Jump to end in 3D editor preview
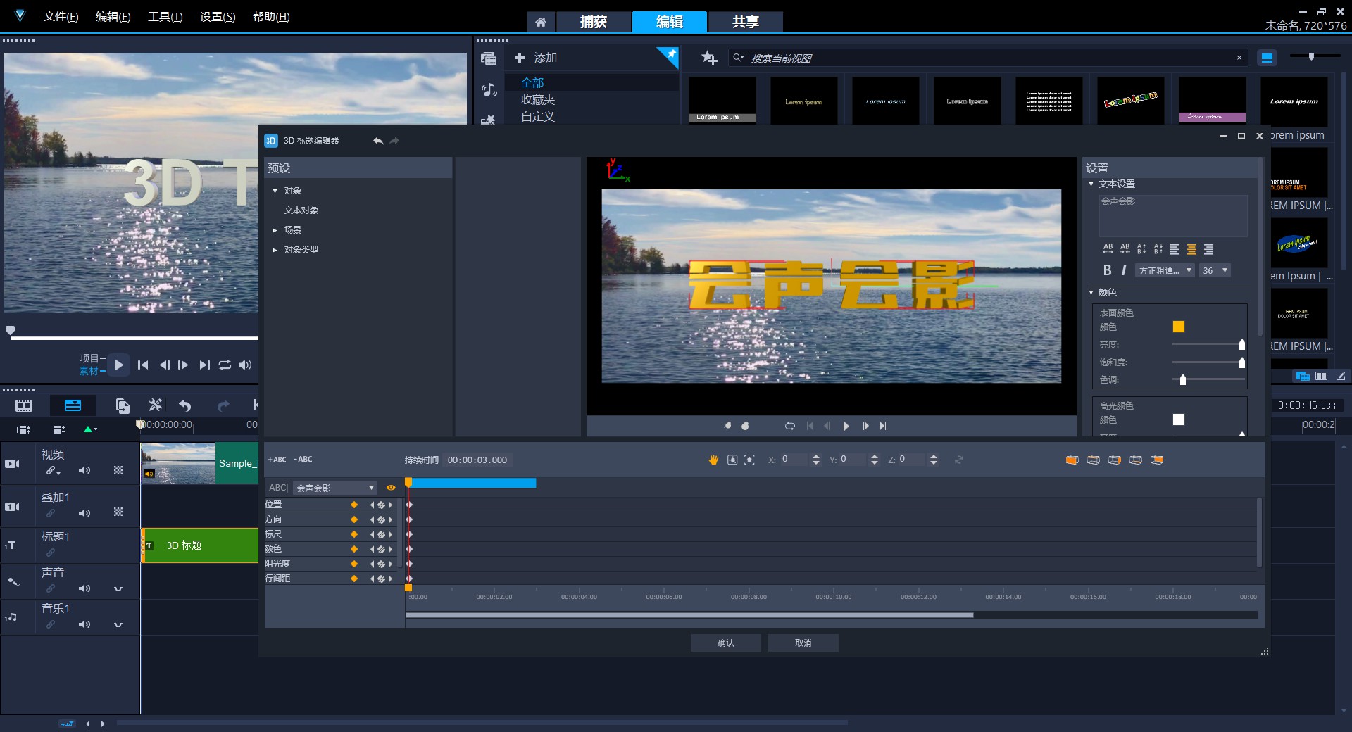The height and width of the screenshot is (732, 1352). click(883, 426)
